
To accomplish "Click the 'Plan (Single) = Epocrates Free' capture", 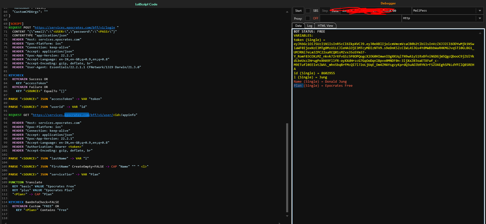I will (323, 86).
